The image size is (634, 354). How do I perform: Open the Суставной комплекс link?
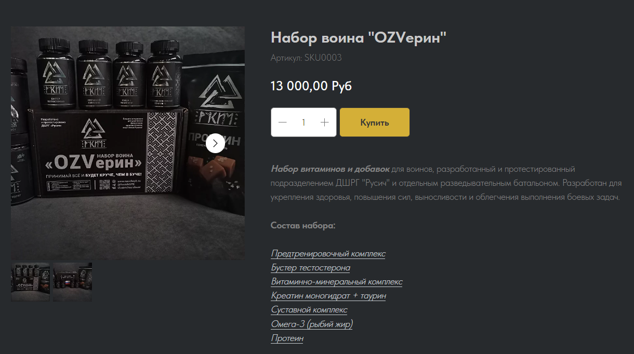[x=309, y=310]
